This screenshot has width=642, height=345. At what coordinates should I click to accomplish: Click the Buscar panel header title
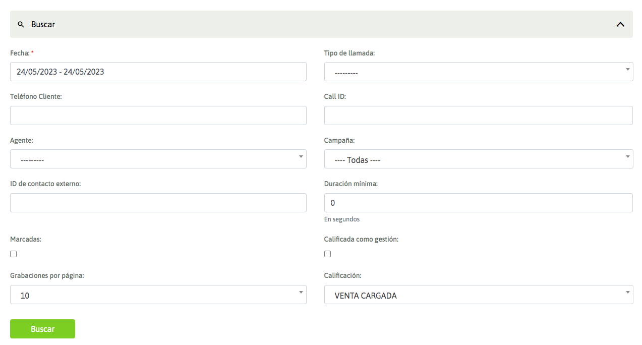click(43, 24)
